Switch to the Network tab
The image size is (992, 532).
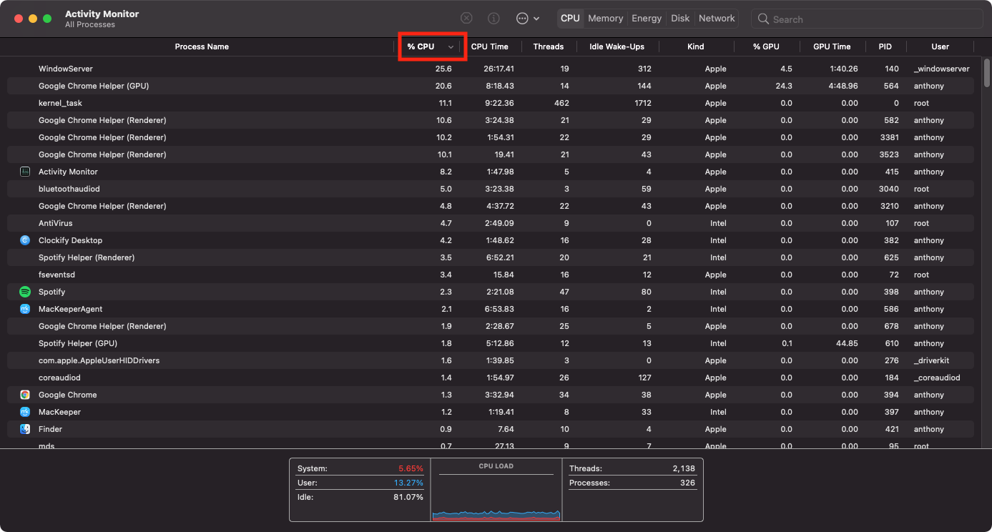(x=717, y=19)
